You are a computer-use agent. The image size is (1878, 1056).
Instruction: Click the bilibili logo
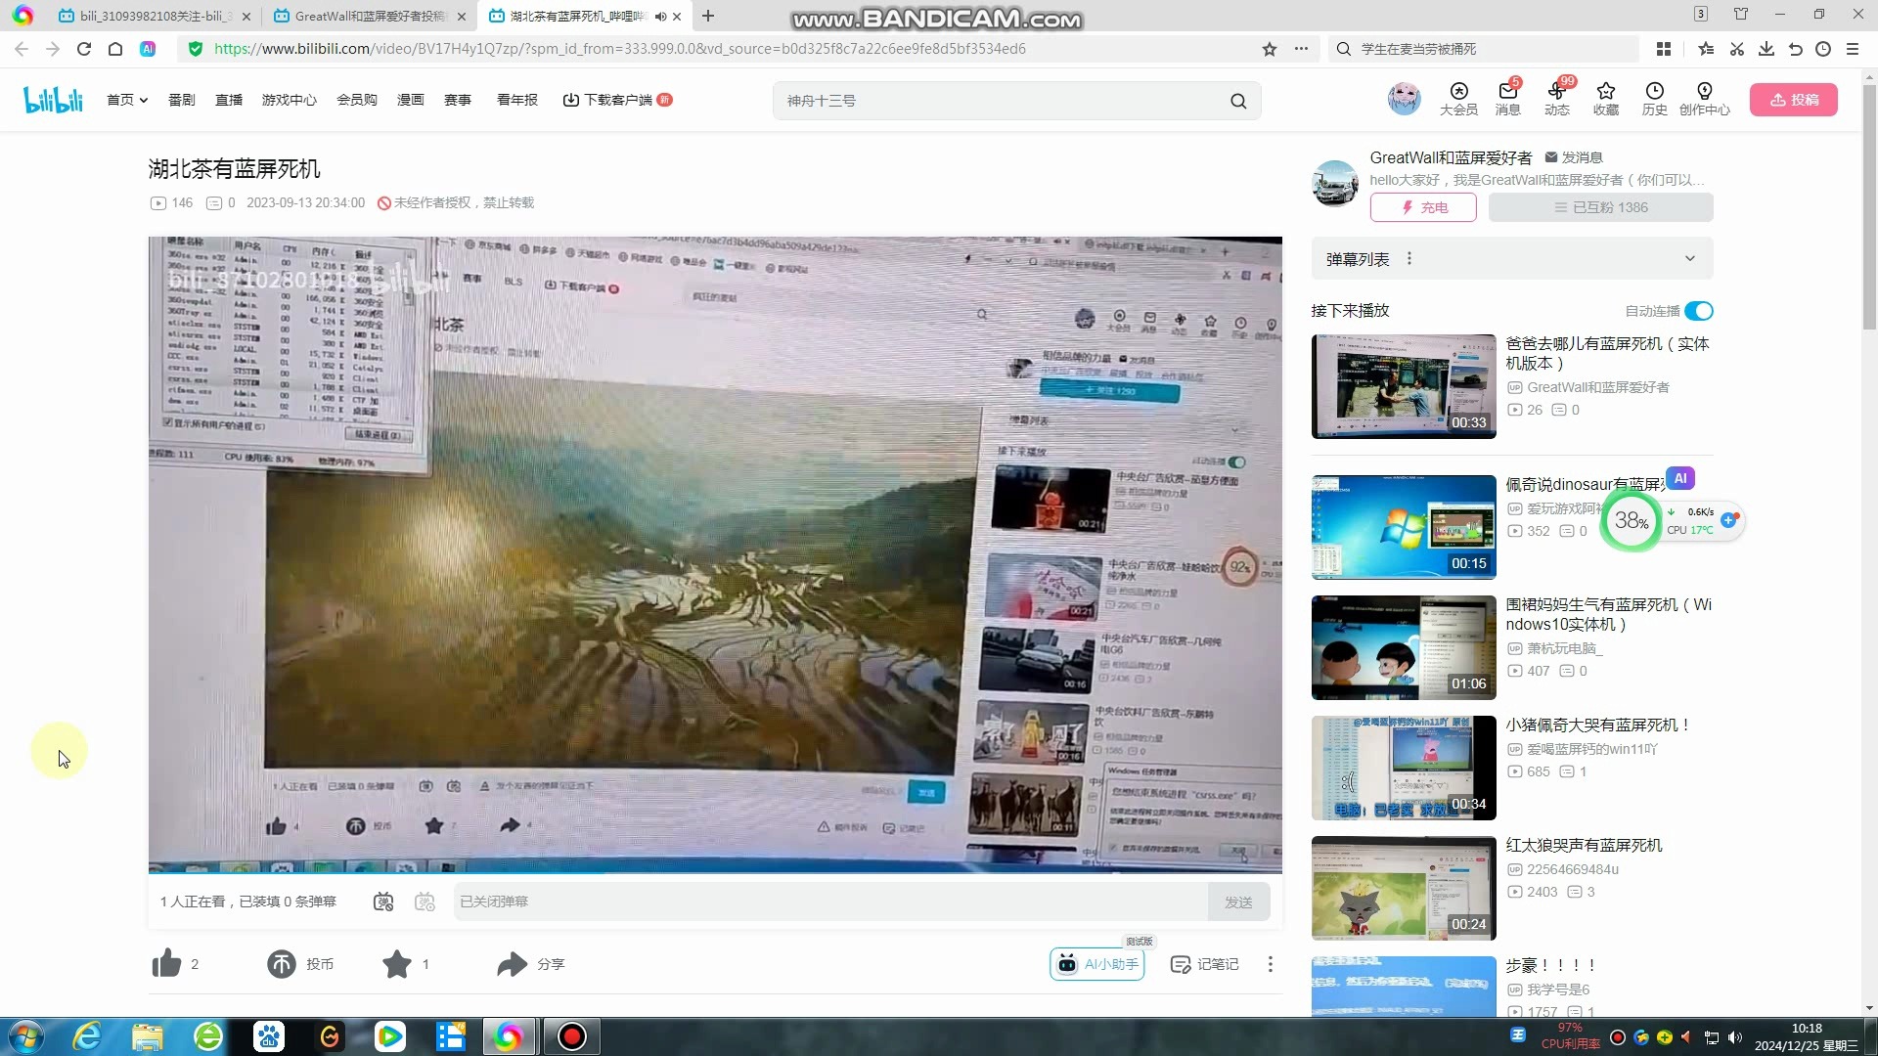point(53,100)
